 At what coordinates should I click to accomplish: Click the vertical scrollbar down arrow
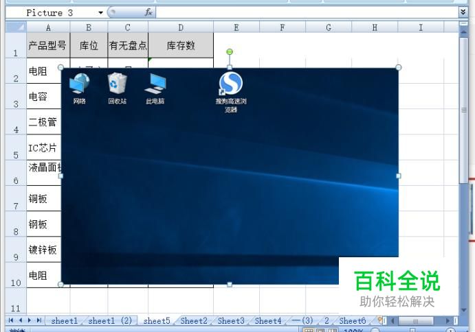tap(463, 310)
